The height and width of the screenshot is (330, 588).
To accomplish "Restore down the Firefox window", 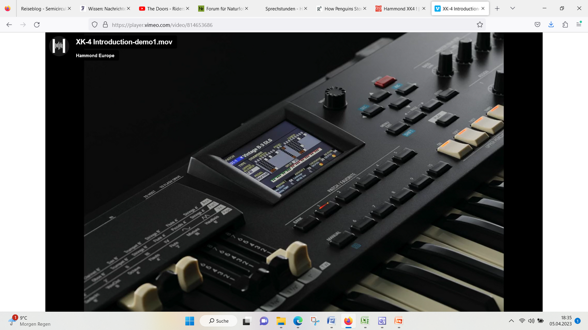I will pyautogui.click(x=562, y=8).
